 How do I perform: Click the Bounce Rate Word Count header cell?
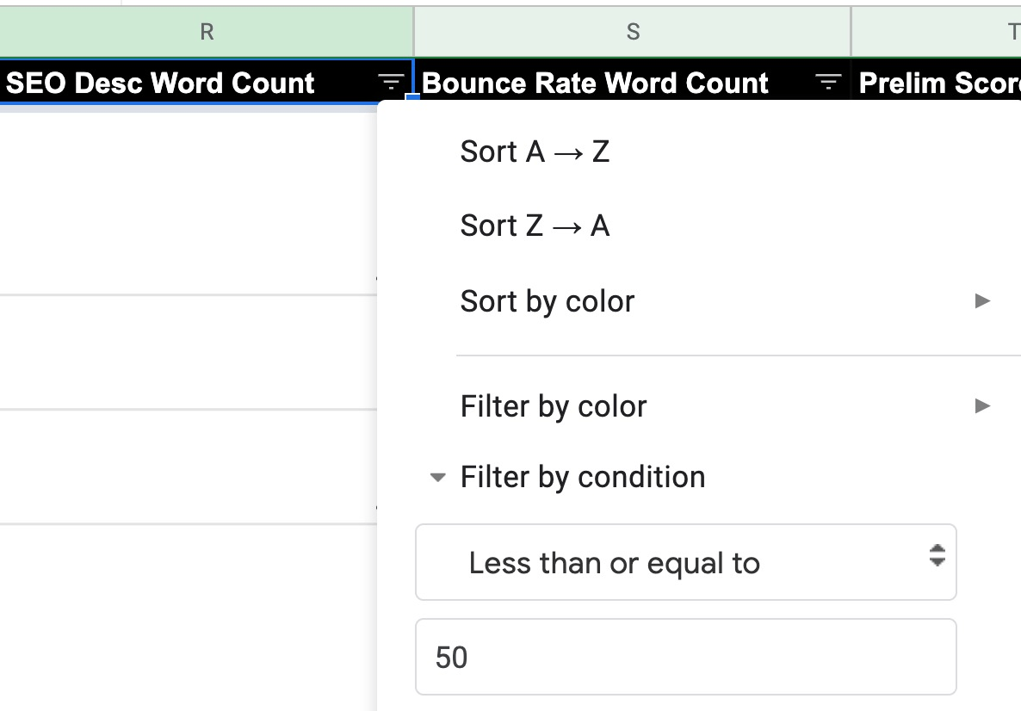tap(597, 83)
